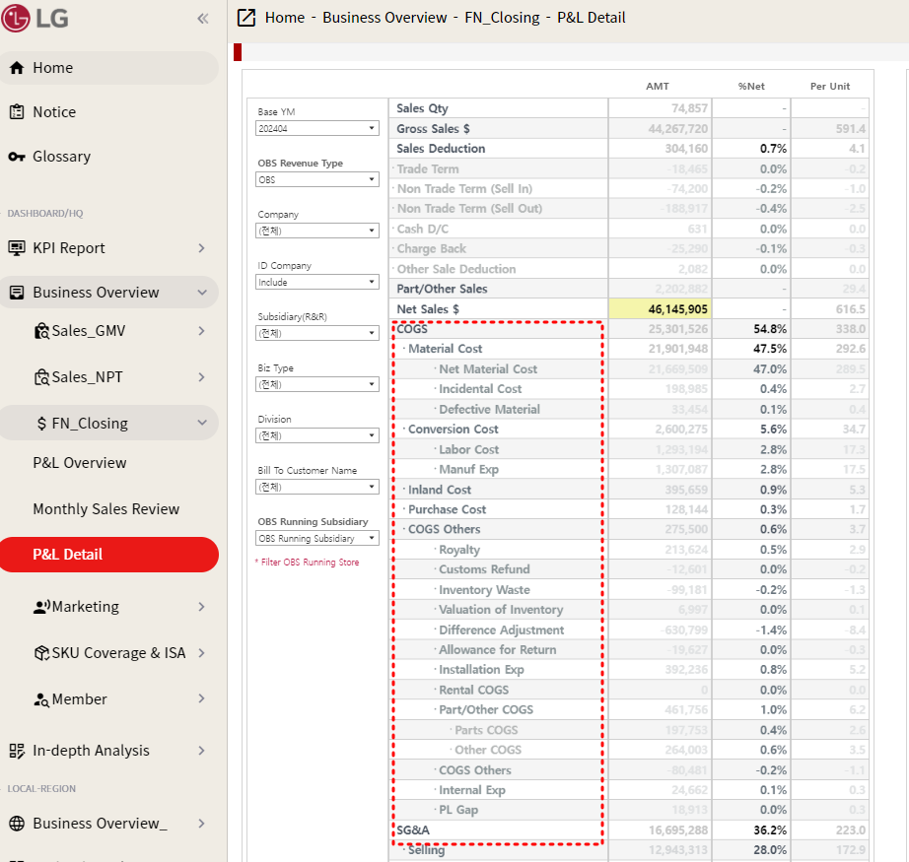This screenshot has width=909, height=862.
Task: Click the highlighted Net Sales amount cell
Action: point(660,309)
